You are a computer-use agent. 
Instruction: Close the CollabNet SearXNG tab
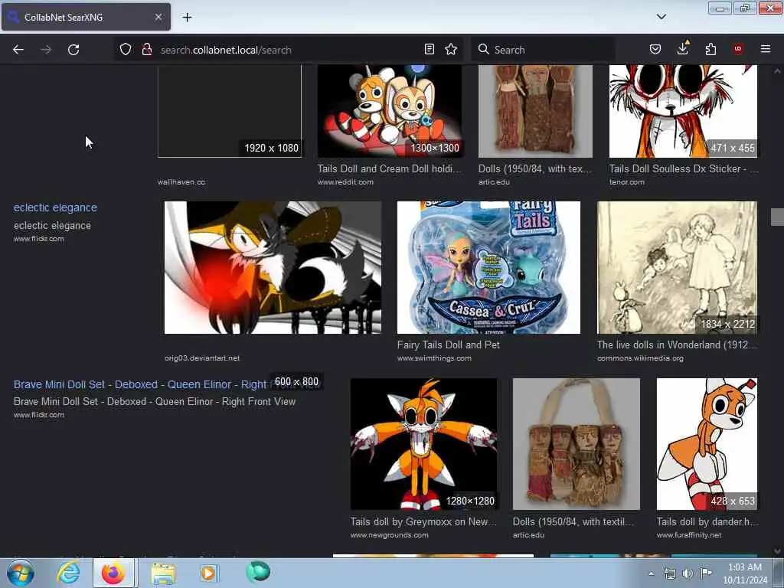click(x=158, y=17)
